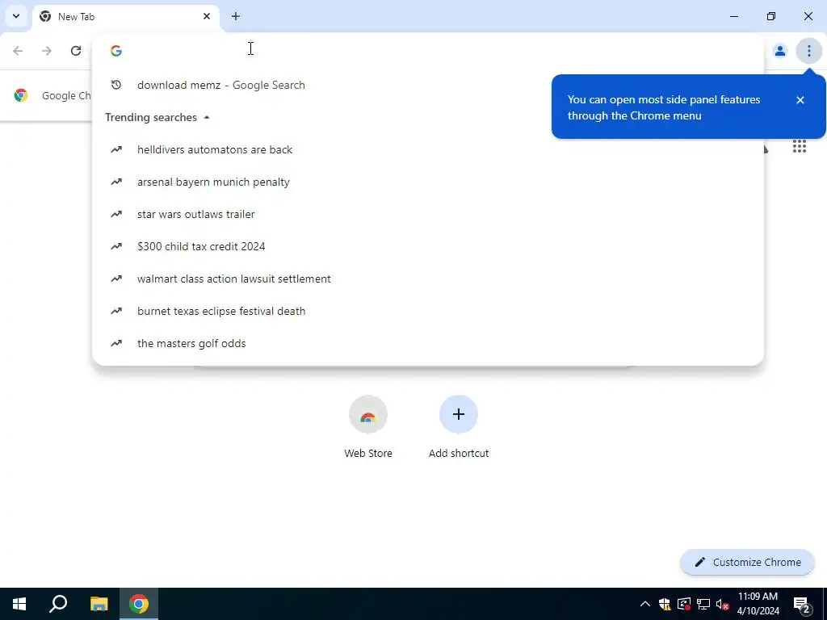Go back using the back arrow
Screen dimensions: 827x620
pyautogui.click(x=18, y=51)
